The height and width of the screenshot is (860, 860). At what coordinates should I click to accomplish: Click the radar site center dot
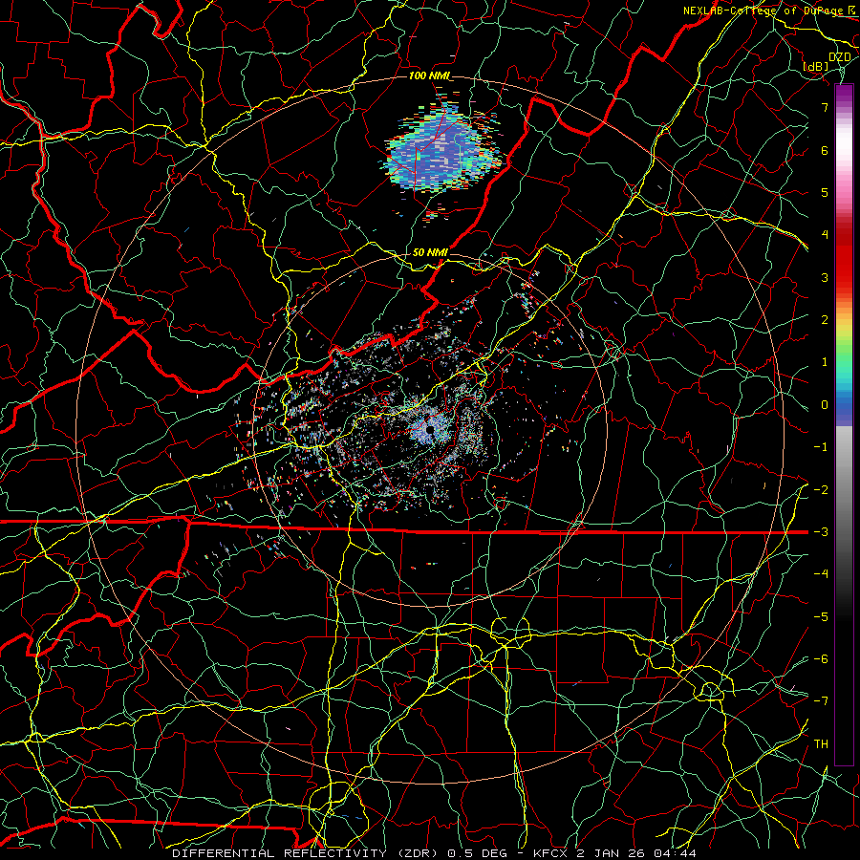[x=430, y=429]
